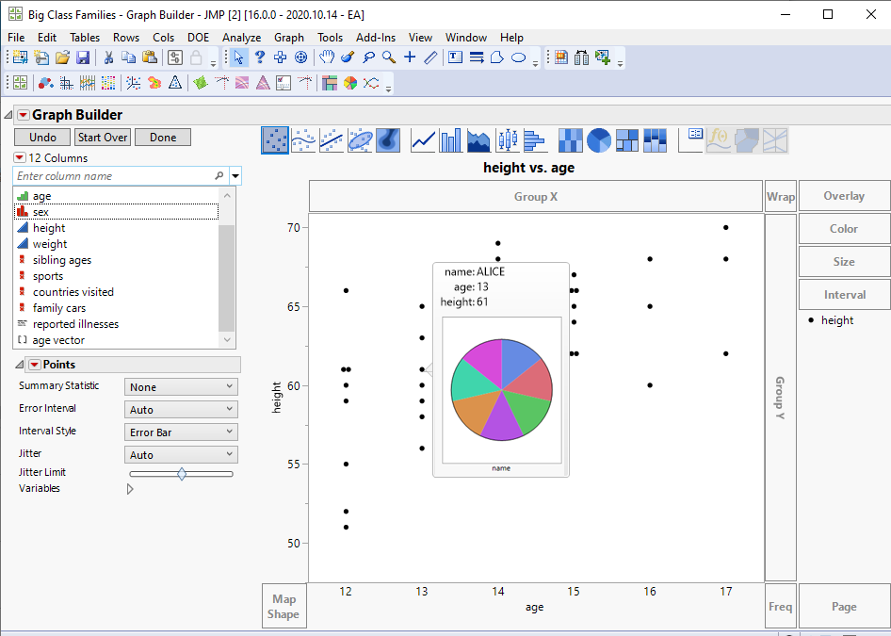Viewport: 891px width, 636px height.
Task: Click the Color drop zone
Action: [845, 228]
